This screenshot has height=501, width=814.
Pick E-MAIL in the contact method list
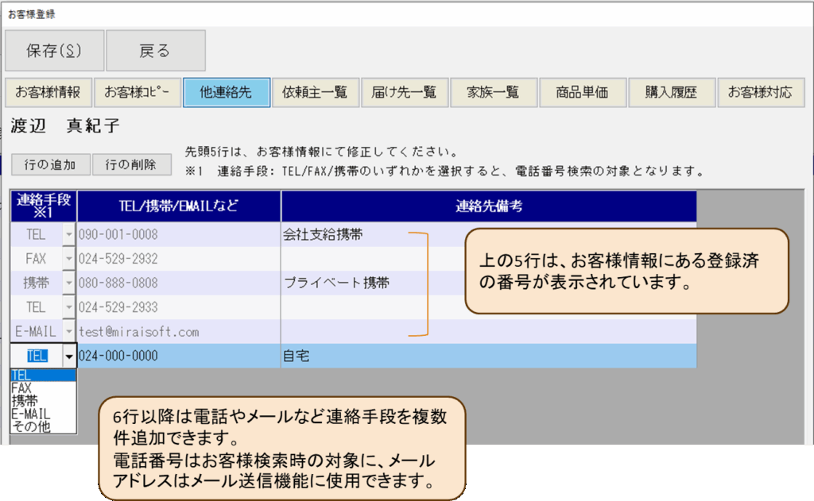click(x=30, y=414)
